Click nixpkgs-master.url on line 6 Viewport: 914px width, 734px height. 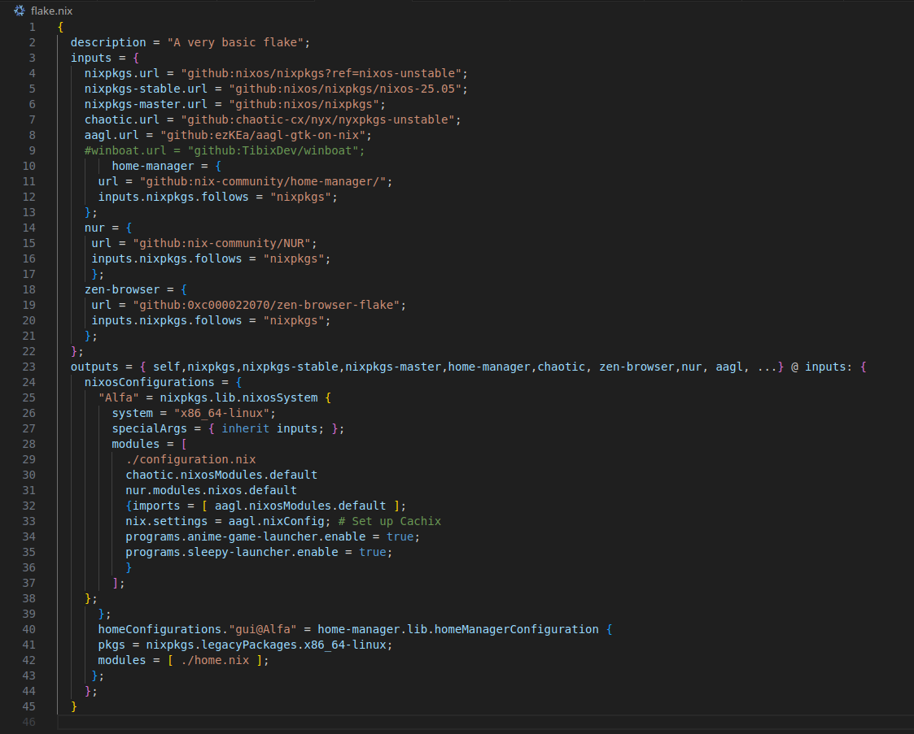click(x=146, y=104)
